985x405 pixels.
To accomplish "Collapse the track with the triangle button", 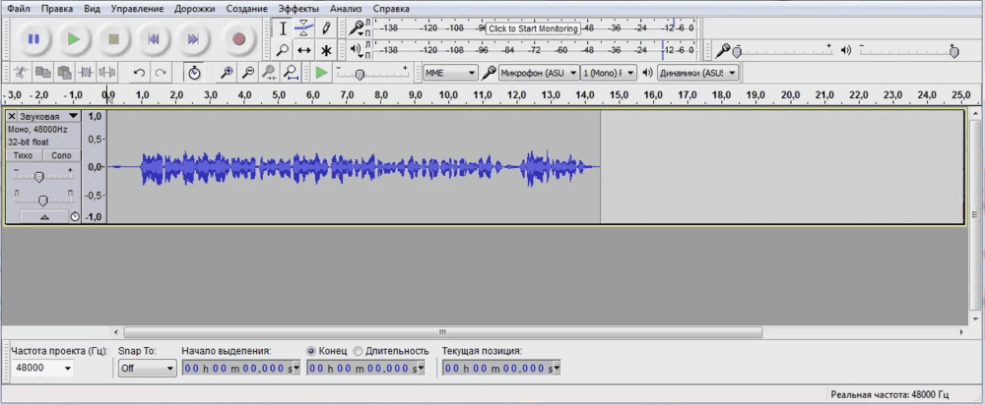I will (44, 217).
